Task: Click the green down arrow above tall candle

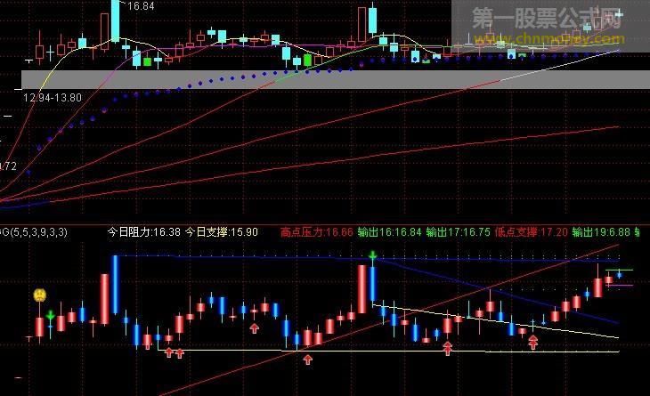Action: [x=373, y=257]
